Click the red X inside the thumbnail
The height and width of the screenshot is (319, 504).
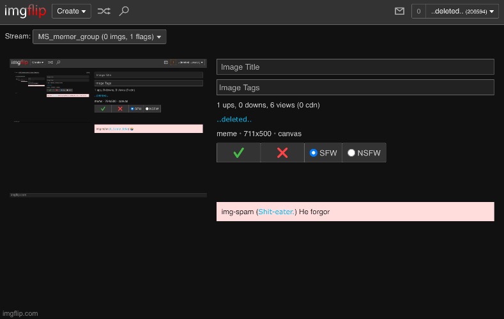point(119,109)
